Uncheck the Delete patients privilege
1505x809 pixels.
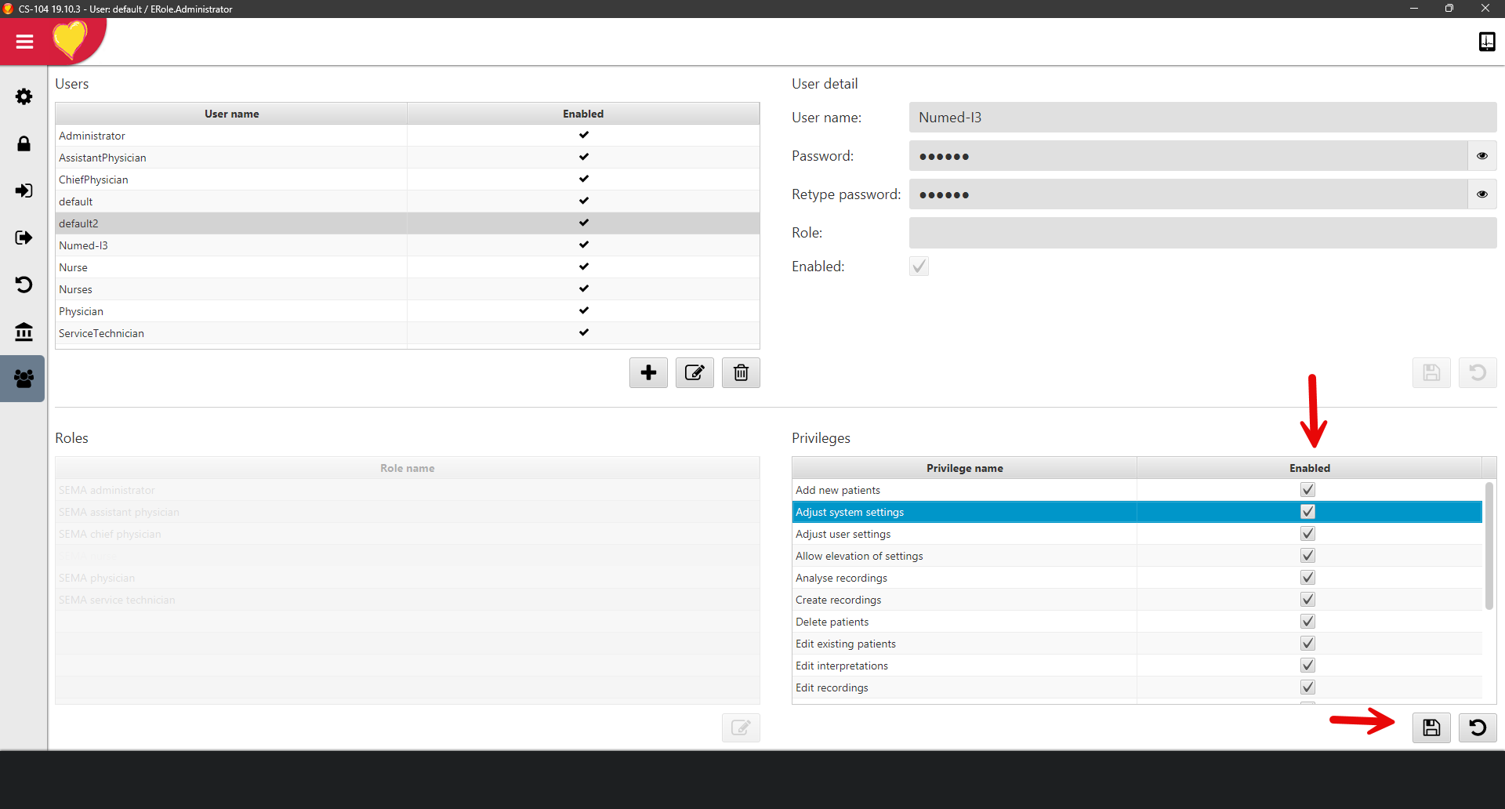tap(1307, 622)
